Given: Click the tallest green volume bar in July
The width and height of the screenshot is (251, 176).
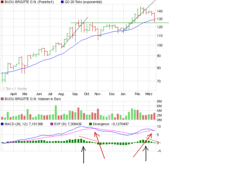Looking at the screenshot, I should (x=56, y=112).
